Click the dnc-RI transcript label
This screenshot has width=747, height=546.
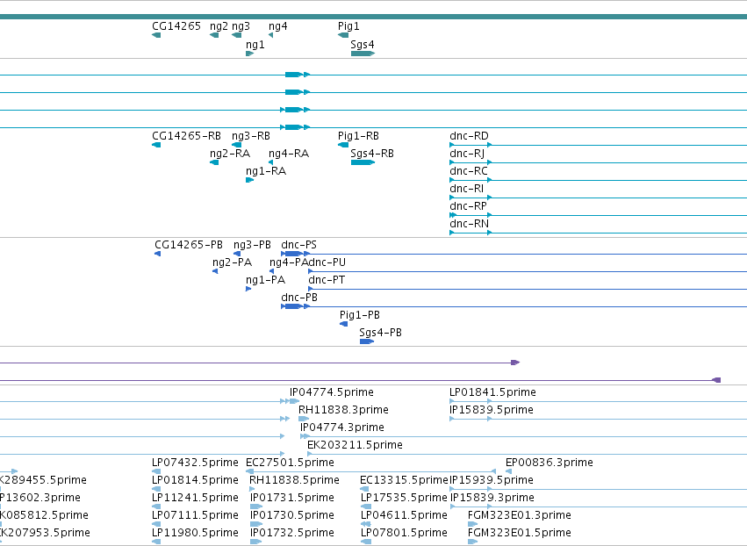click(x=466, y=189)
